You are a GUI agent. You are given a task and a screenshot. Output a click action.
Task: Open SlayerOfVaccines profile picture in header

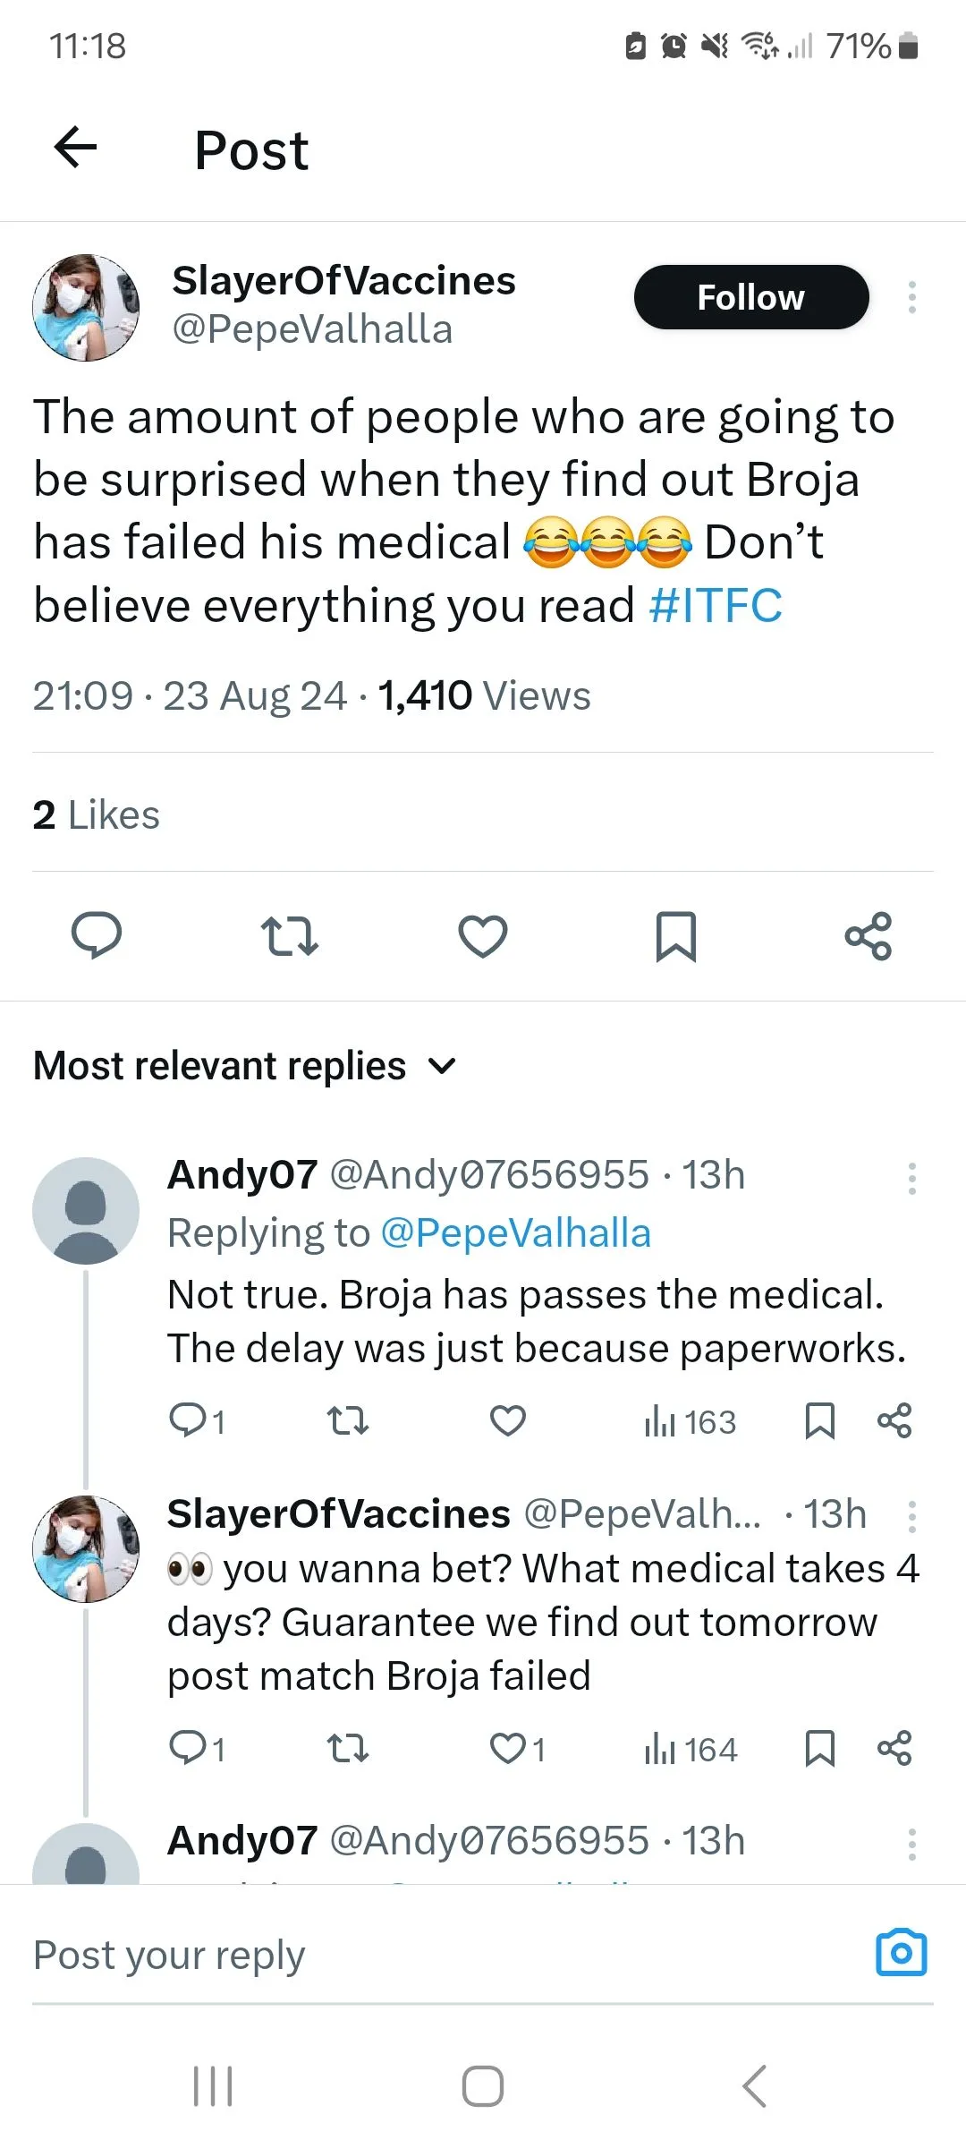click(86, 308)
